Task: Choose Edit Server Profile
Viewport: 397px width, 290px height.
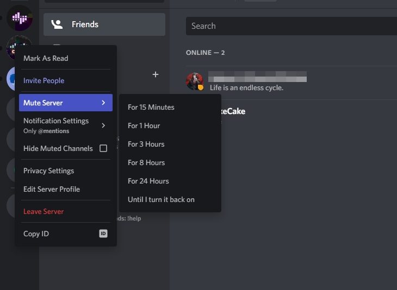Action: click(66, 189)
